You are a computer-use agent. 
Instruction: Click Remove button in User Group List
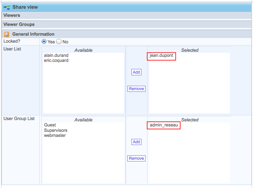click(136, 158)
